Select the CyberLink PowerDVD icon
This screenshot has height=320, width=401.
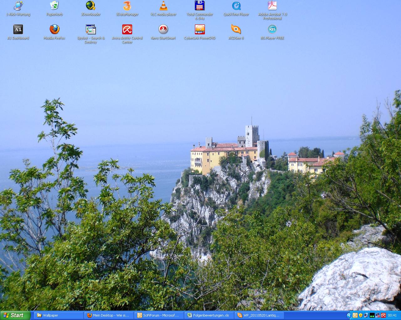(x=200, y=30)
